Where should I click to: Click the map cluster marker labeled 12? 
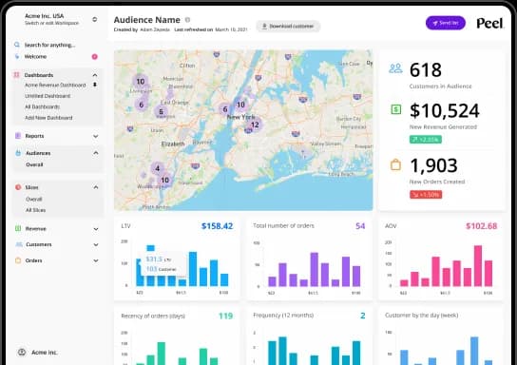(255, 125)
